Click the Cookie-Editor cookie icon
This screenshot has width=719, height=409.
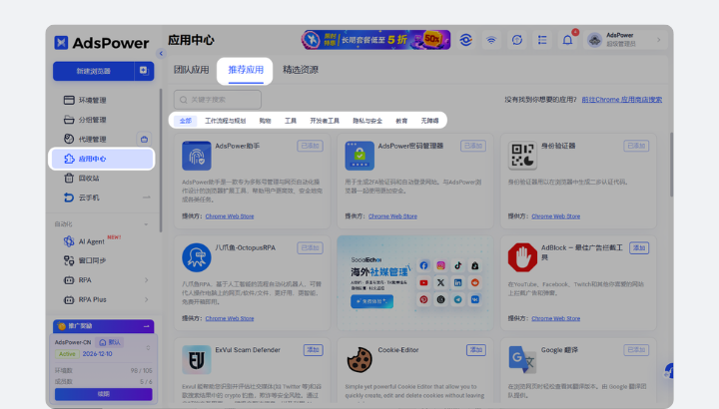(359, 360)
